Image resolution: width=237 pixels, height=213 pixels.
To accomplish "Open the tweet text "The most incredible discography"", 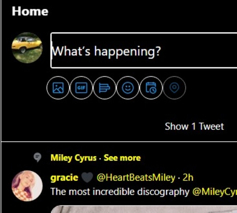I will [120, 192].
